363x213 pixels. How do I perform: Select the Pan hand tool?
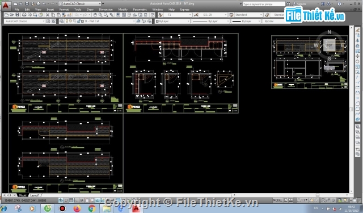[95, 15]
